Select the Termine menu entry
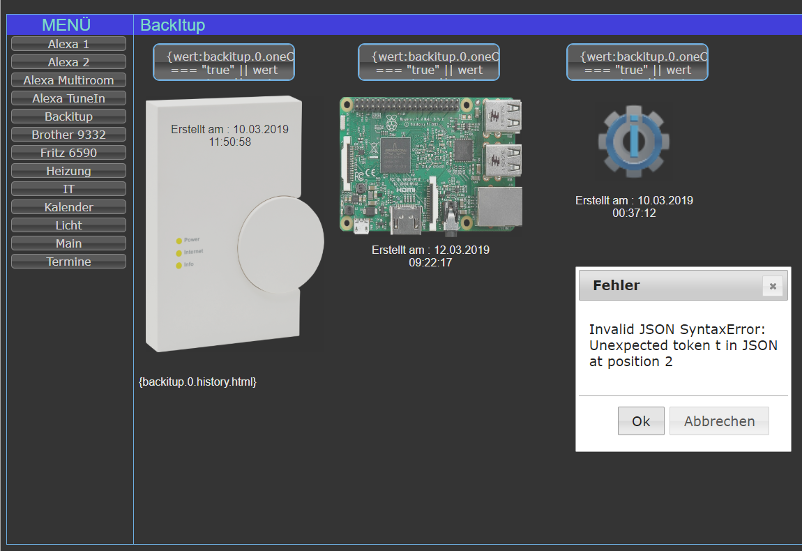 [68, 261]
